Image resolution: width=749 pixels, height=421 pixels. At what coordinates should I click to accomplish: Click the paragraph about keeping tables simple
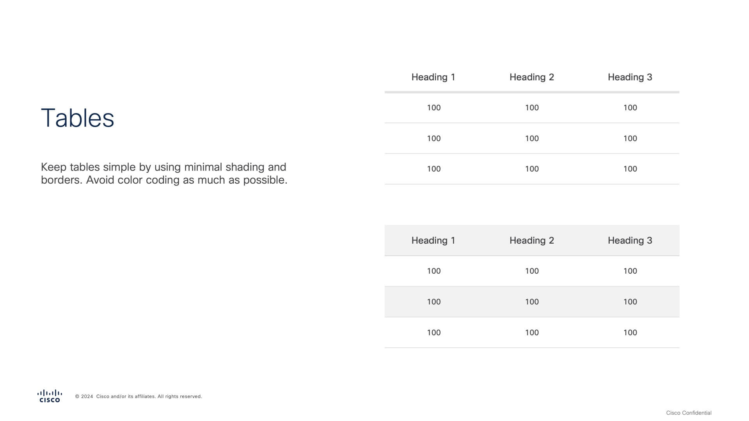coord(164,173)
